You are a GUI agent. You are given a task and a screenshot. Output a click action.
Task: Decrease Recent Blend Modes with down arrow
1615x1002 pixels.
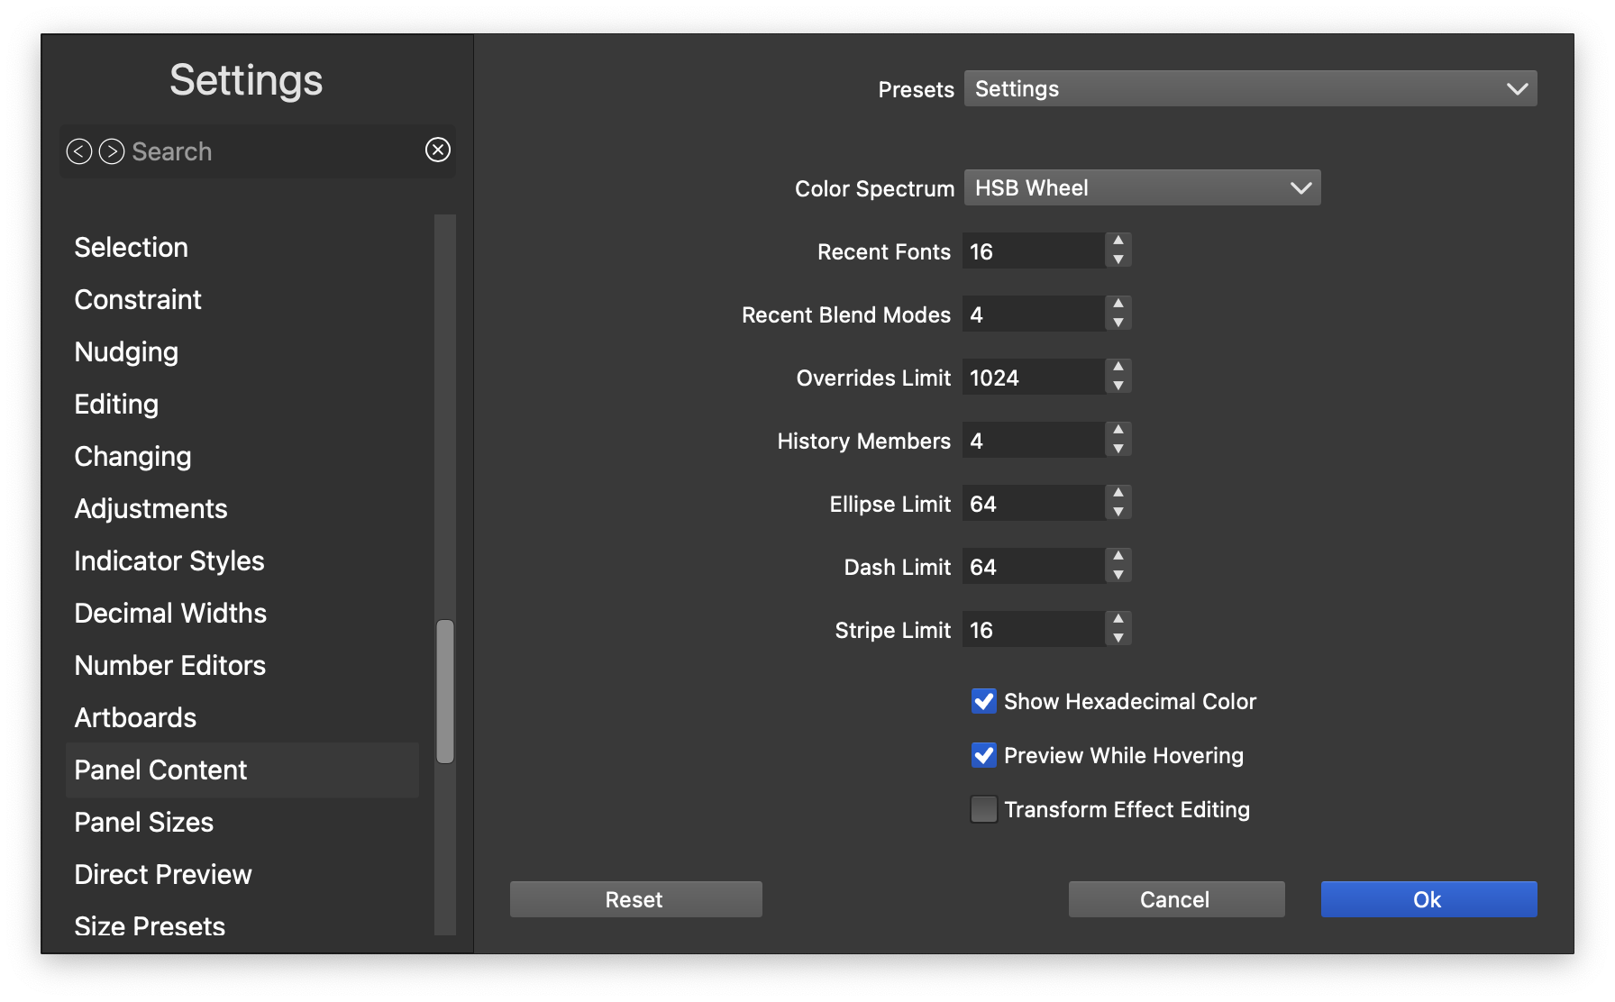tap(1118, 323)
